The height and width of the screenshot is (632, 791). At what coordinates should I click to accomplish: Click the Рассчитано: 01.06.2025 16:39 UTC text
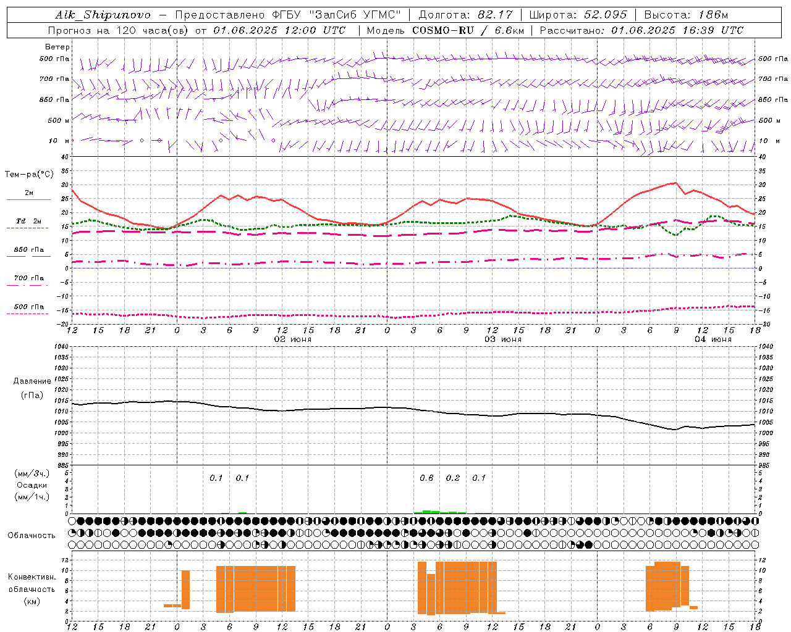(641, 30)
